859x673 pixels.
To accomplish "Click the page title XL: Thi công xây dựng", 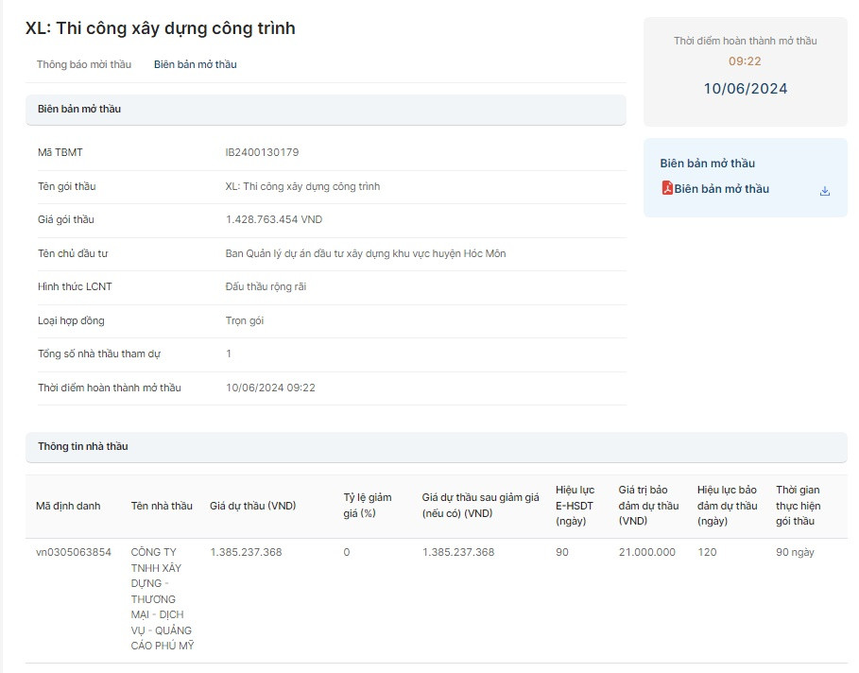I will pyautogui.click(x=161, y=28).
